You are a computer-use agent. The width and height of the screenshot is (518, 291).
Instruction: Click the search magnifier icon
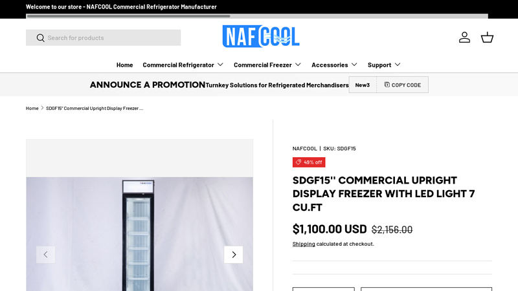40,38
